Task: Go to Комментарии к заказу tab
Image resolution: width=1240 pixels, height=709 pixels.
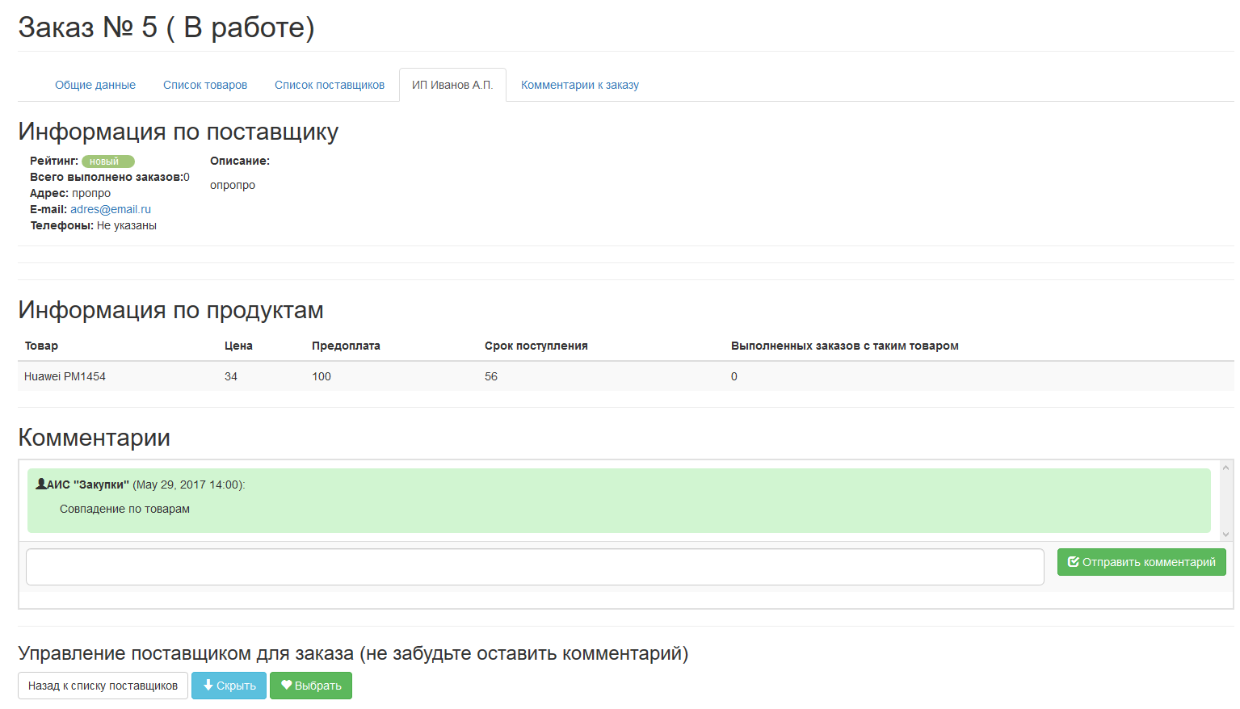Action: click(x=580, y=85)
